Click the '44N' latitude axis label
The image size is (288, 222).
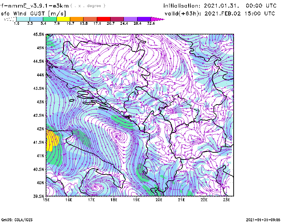tap(40, 75)
